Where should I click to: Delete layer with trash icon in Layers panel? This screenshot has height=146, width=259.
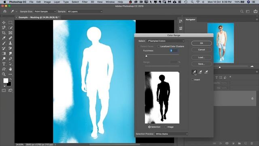(x=252, y=143)
